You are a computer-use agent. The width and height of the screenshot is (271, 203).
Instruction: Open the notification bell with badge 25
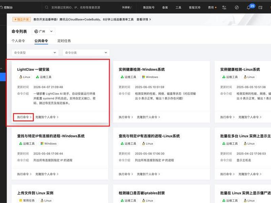[249, 7]
